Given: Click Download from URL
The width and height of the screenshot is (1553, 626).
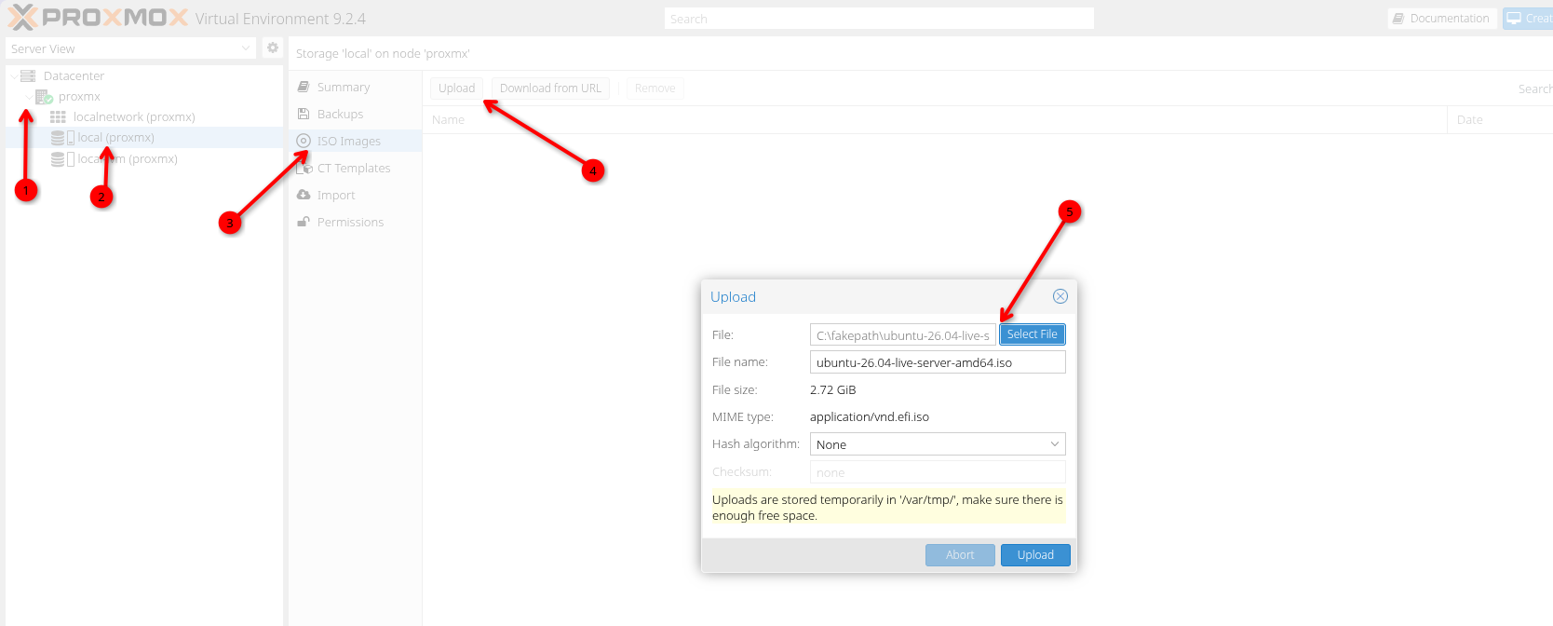Looking at the screenshot, I should 550,88.
